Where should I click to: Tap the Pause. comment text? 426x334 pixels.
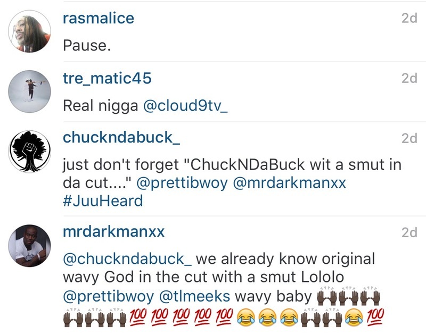click(87, 45)
